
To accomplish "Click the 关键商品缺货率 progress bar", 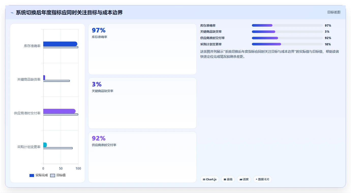I will click(287, 32).
